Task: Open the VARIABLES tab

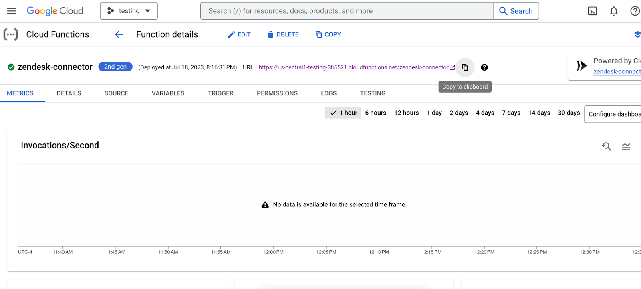Action: tap(168, 93)
